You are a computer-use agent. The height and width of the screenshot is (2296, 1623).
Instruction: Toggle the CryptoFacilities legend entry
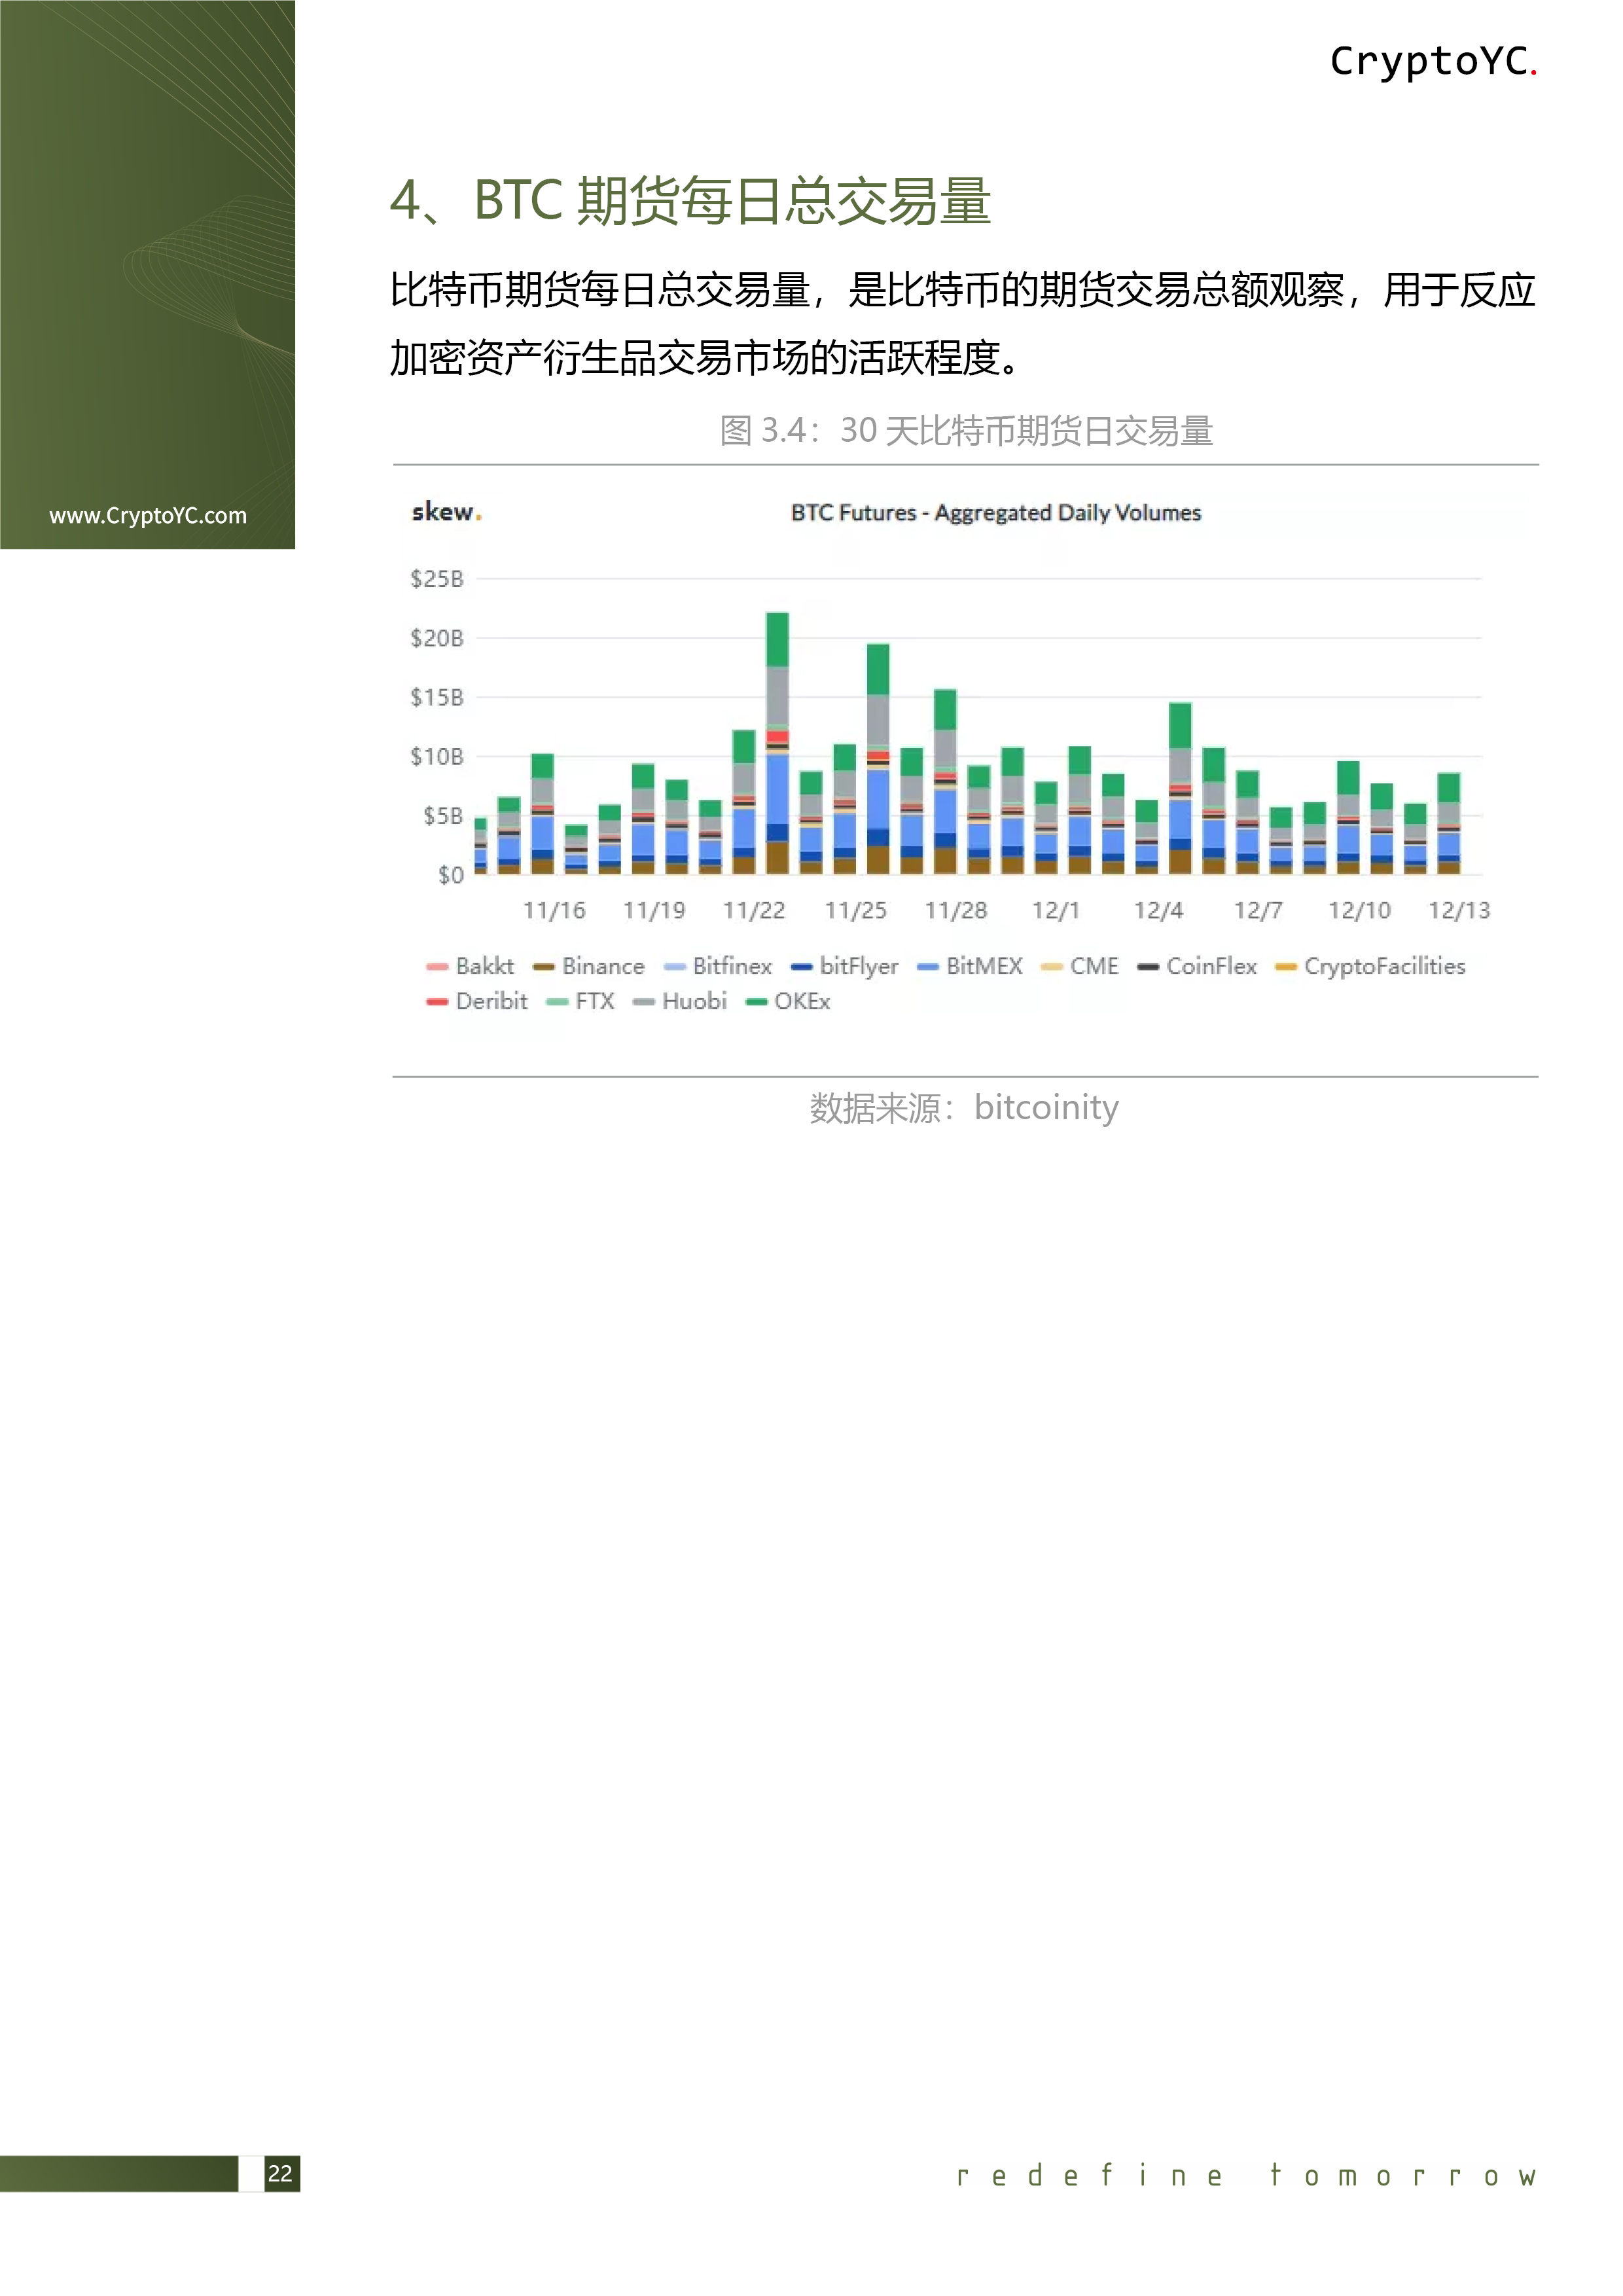[x=1371, y=966]
